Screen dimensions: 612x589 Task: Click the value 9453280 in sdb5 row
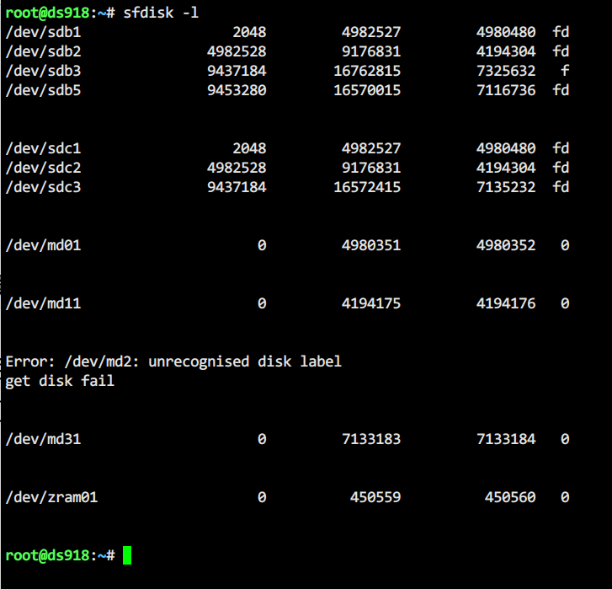(x=237, y=91)
